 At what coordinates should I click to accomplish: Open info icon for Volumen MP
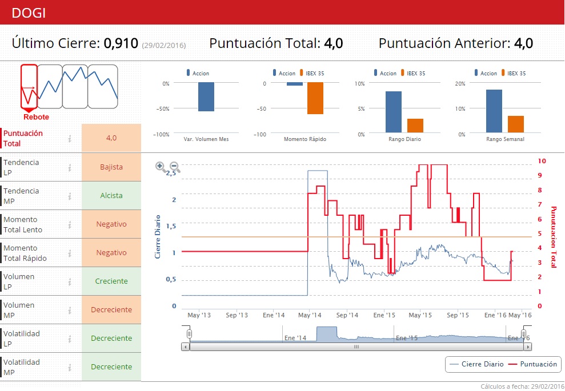point(70,310)
